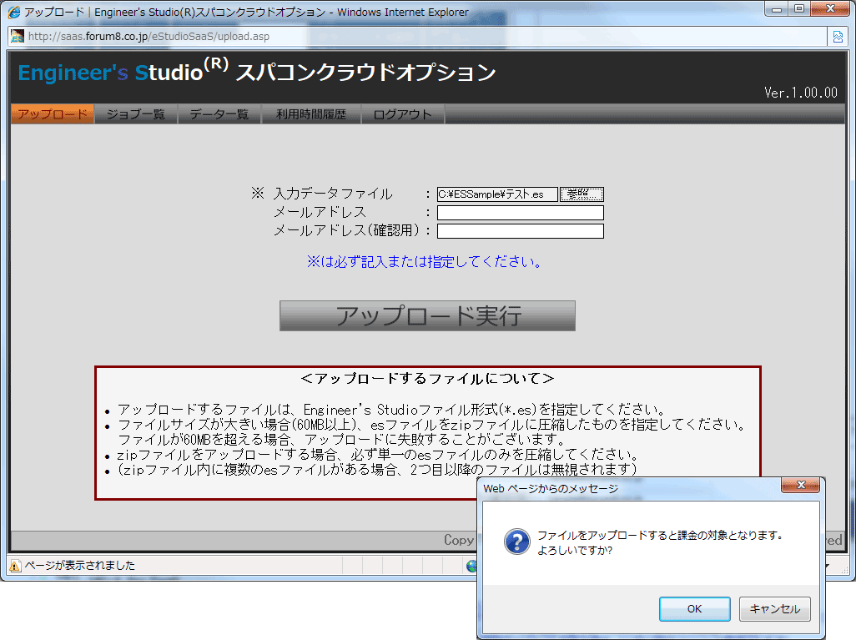Focus the メールアドレス input field
856x640 pixels.
coord(521,213)
